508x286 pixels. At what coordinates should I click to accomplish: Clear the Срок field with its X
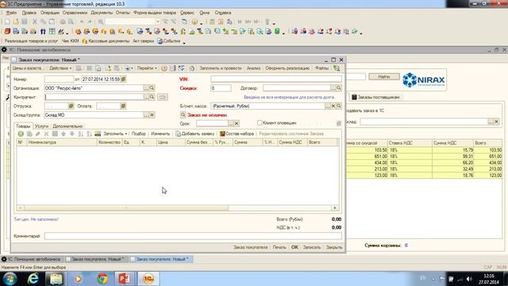237,123
